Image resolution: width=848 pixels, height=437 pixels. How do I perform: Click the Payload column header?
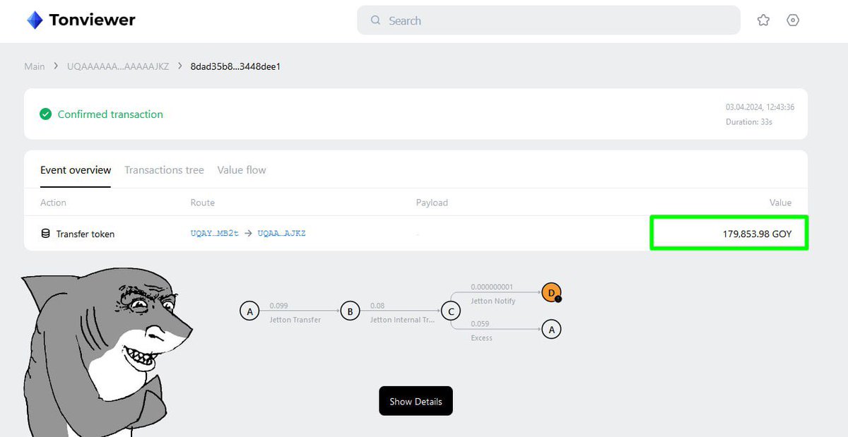[x=432, y=203]
